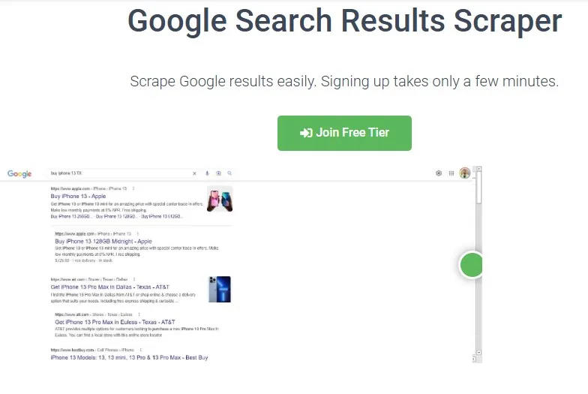Click the scrollbar down arrow
588x394 pixels.
[x=478, y=352]
